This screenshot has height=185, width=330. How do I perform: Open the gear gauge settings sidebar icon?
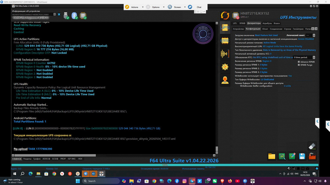coord(225,67)
